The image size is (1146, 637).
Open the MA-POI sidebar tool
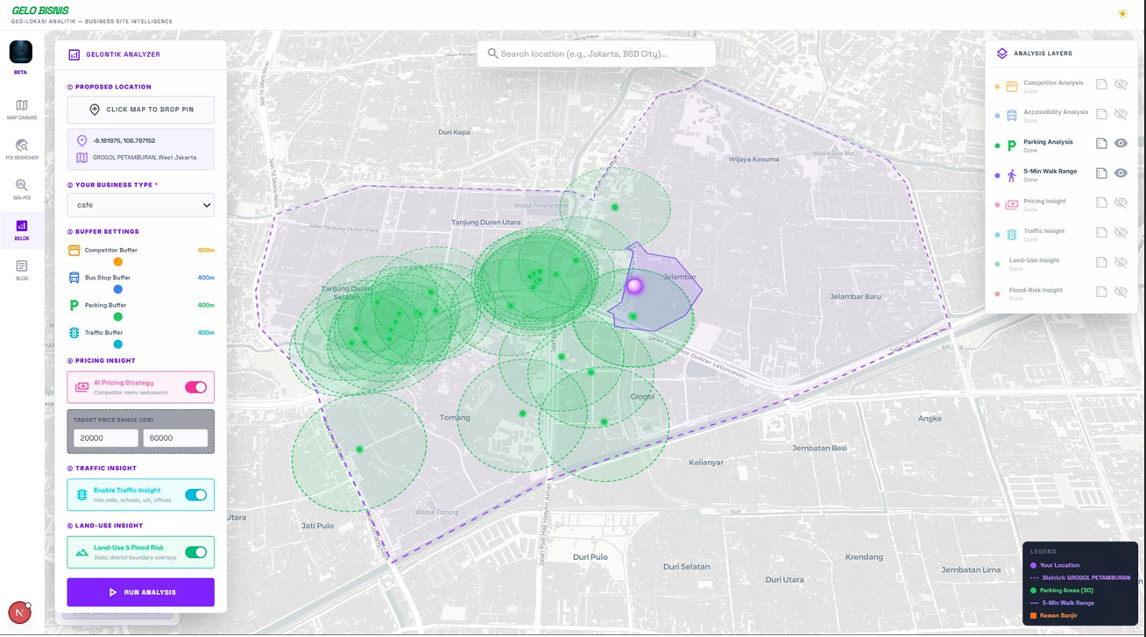(22, 190)
